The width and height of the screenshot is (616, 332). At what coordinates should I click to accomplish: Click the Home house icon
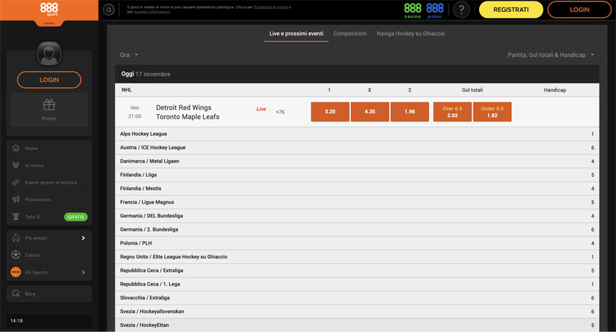pyautogui.click(x=16, y=148)
